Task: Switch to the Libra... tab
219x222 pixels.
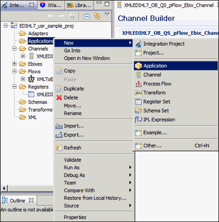Action: [x=79, y=5]
